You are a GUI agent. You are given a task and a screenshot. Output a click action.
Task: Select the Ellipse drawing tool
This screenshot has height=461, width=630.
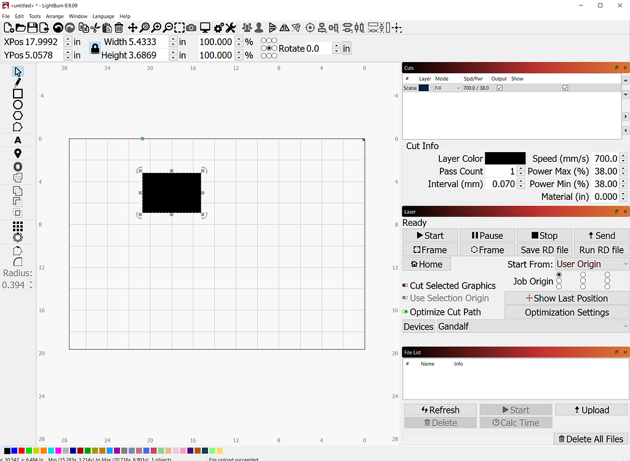(x=18, y=105)
